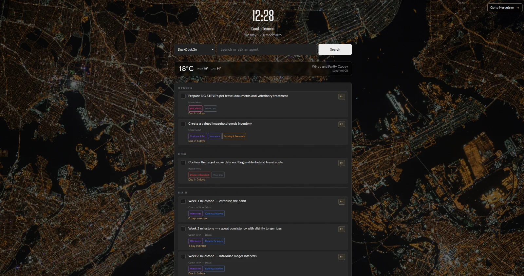
Task: Click Milestones tag on Week 3 milestone
Action: 196,268
